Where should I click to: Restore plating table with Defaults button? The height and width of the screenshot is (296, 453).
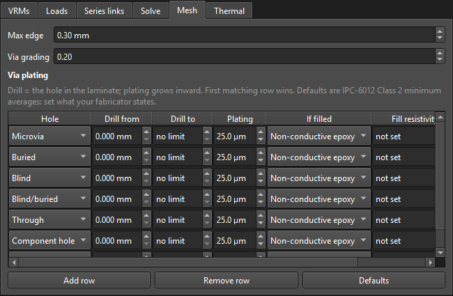point(374,280)
